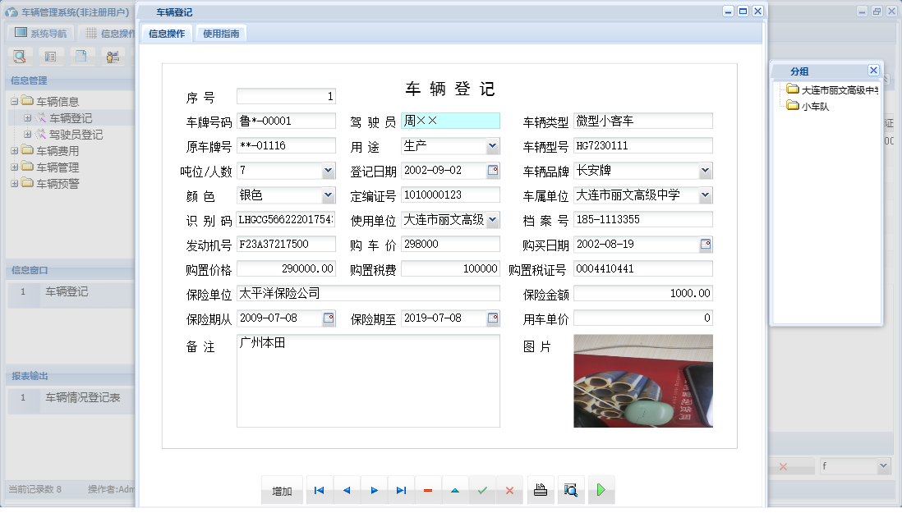Open the 登记日期 calendar picker
Viewport: 902px width, 513px height.
point(492,170)
